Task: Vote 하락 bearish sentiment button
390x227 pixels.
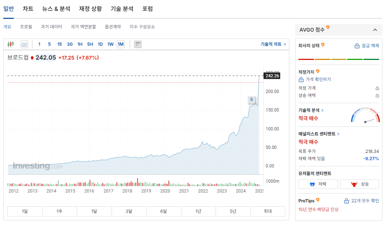Action: click(x=318, y=184)
